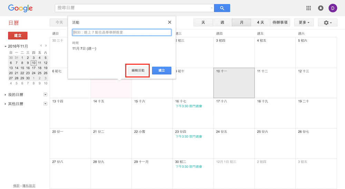Open the search options dropdown arrow
Image resolution: width=345 pixels, height=189 pixels.
coord(211,8)
